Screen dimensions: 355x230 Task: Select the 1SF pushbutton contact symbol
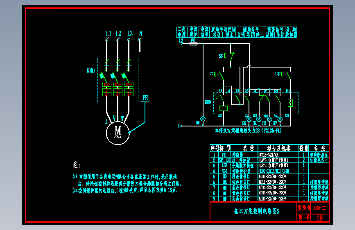tap(286, 75)
